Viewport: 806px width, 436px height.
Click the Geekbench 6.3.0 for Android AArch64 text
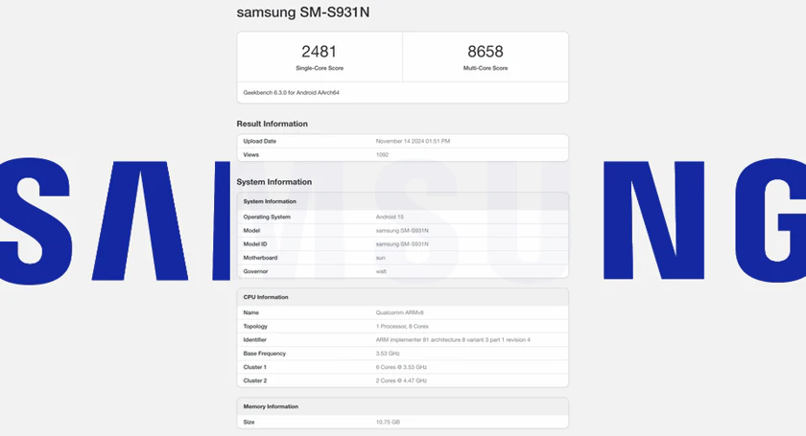click(291, 93)
